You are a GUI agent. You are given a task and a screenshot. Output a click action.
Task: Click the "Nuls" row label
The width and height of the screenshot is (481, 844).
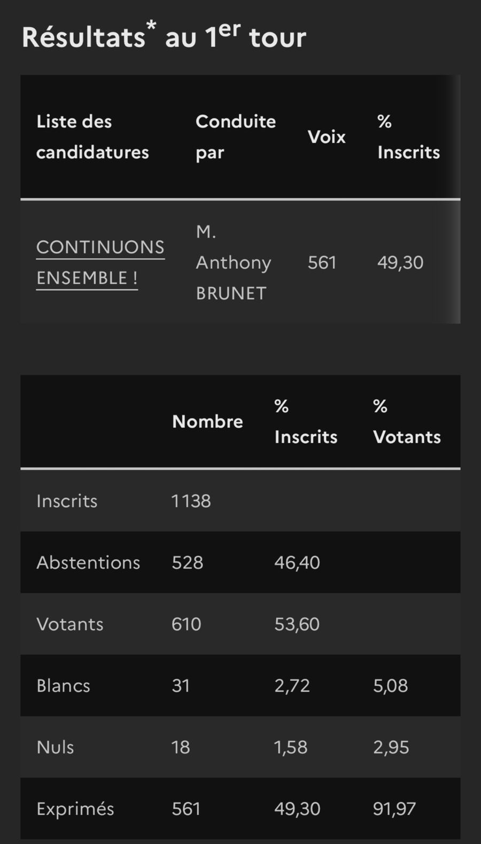point(55,747)
